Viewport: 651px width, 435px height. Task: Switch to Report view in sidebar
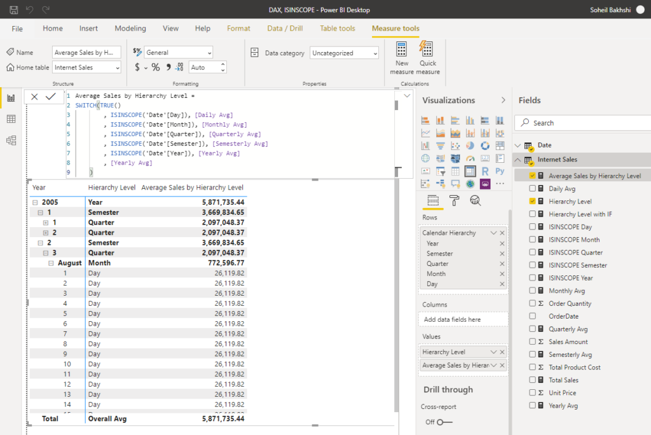pyautogui.click(x=11, y=98)
